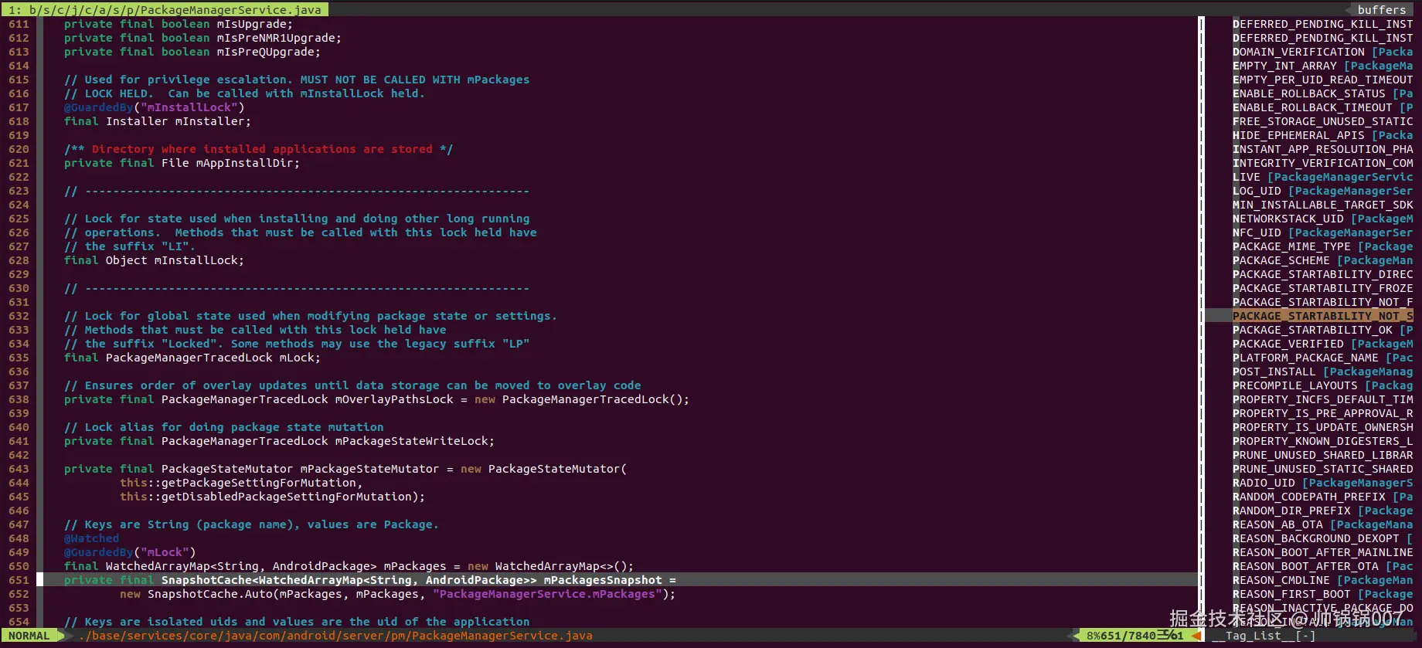The width and height of the screenshot is (1422, 648).
Task: Jump to PLATFORM_PACKAGE_NAME tag
Action: coord(1322,358)
